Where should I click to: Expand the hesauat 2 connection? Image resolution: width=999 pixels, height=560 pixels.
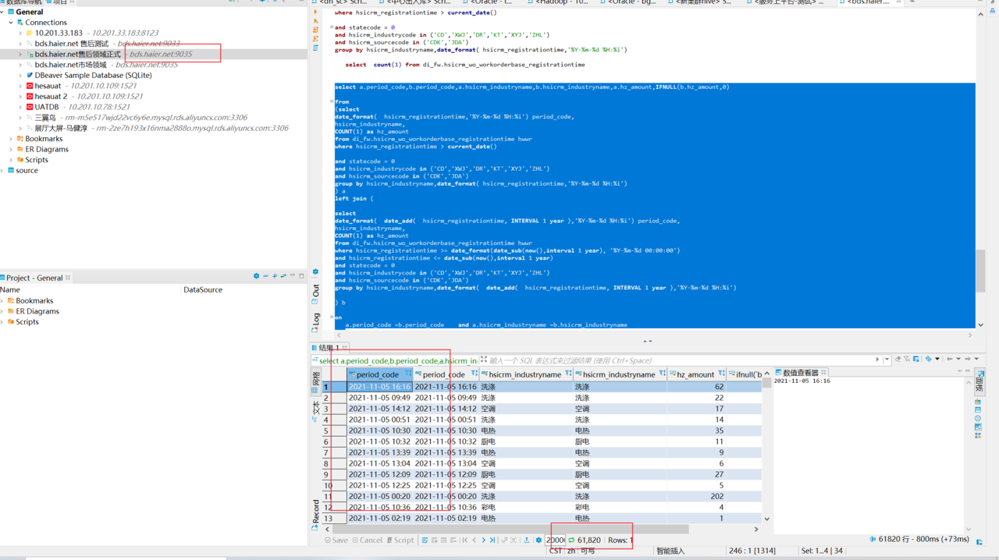coord(20,96)
